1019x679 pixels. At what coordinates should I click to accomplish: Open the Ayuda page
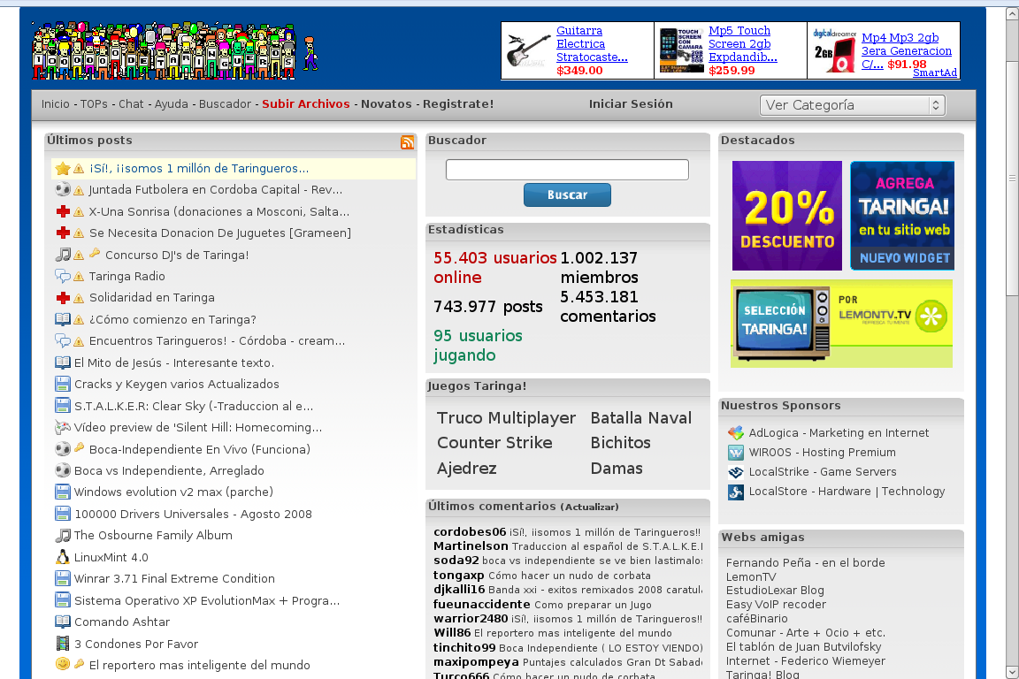171,104
